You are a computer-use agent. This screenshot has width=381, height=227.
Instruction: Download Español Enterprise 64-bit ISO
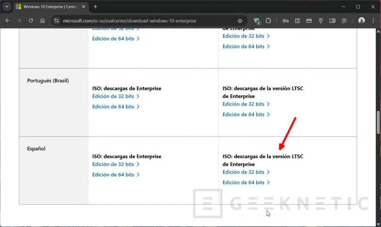pyautogui.click(x=116, y=175)
